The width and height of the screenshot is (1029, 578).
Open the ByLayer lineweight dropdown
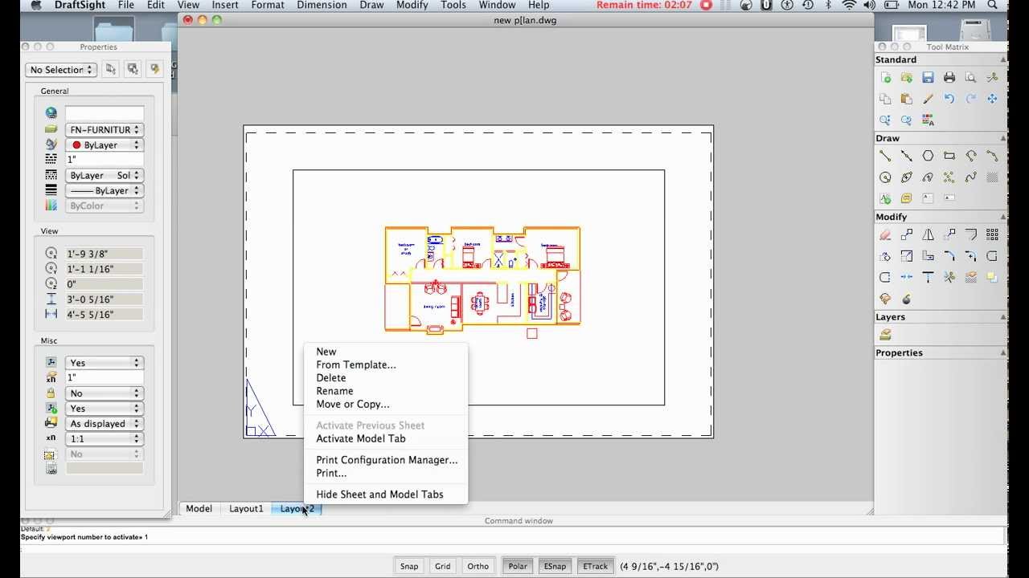(105, 190)
